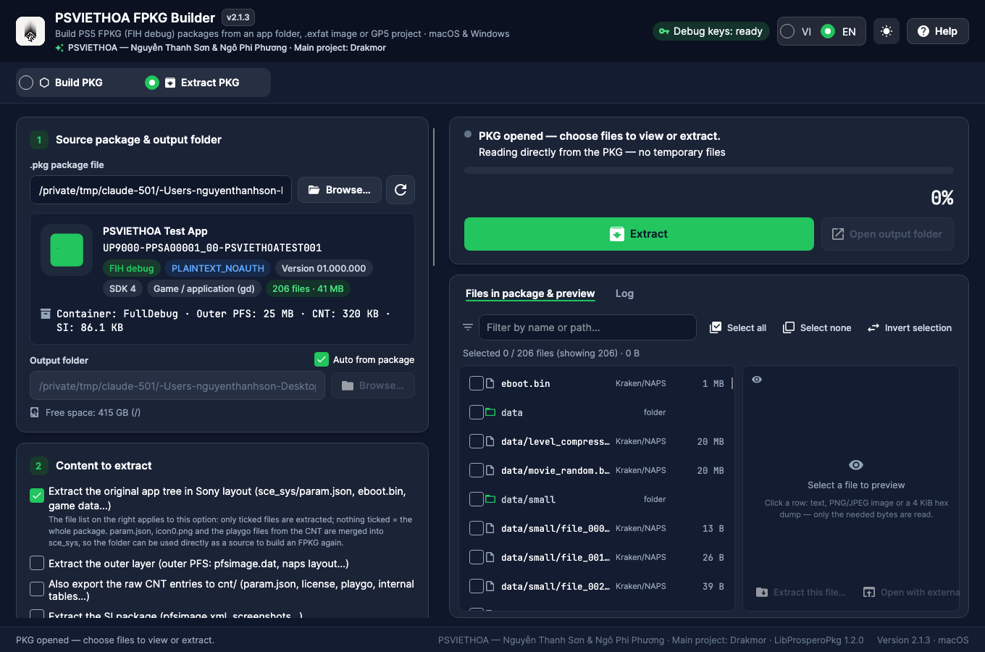Tick the eboot.bin file checkbox

click(477, 383)
